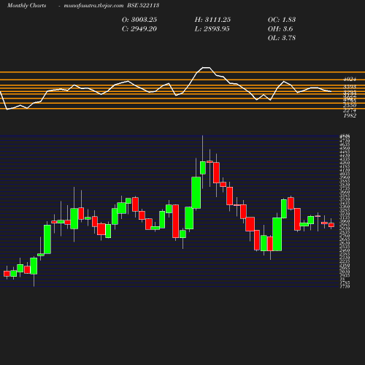Screen dimensions: 365x365
Task: Click the 4024 indicator axis label
Action: pos(350,80)
